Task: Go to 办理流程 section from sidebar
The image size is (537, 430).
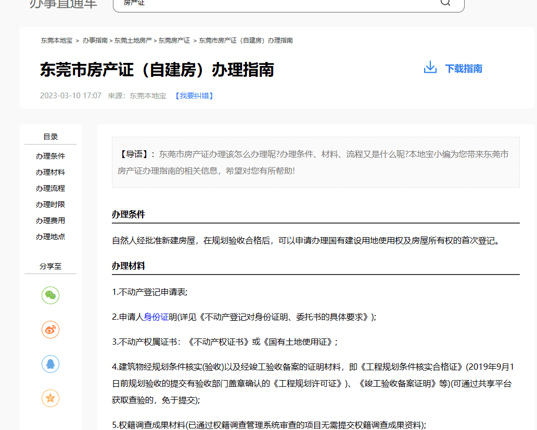Action: click(x=50, y=188)
